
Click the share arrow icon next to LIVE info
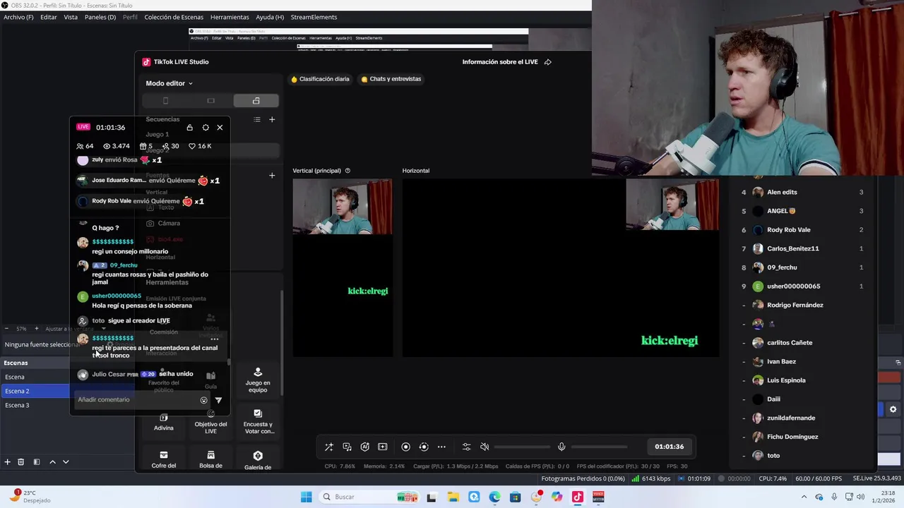pos(548,62)
